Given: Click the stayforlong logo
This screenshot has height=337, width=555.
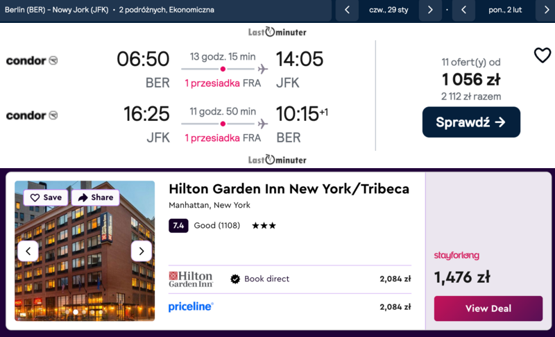Looking at the screenshot, I should pos(456,256).
